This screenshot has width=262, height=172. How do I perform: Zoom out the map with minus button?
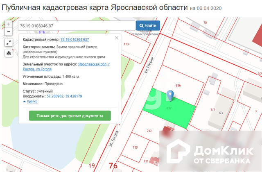(x=8, y=32)
